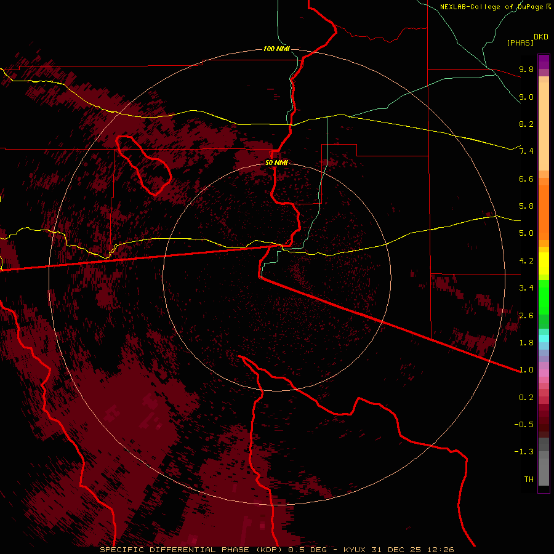The image size is (554, 554).
Task: Click the 2.6 value on the color scale
Action: pyautogui.click(x=526, y=316)
